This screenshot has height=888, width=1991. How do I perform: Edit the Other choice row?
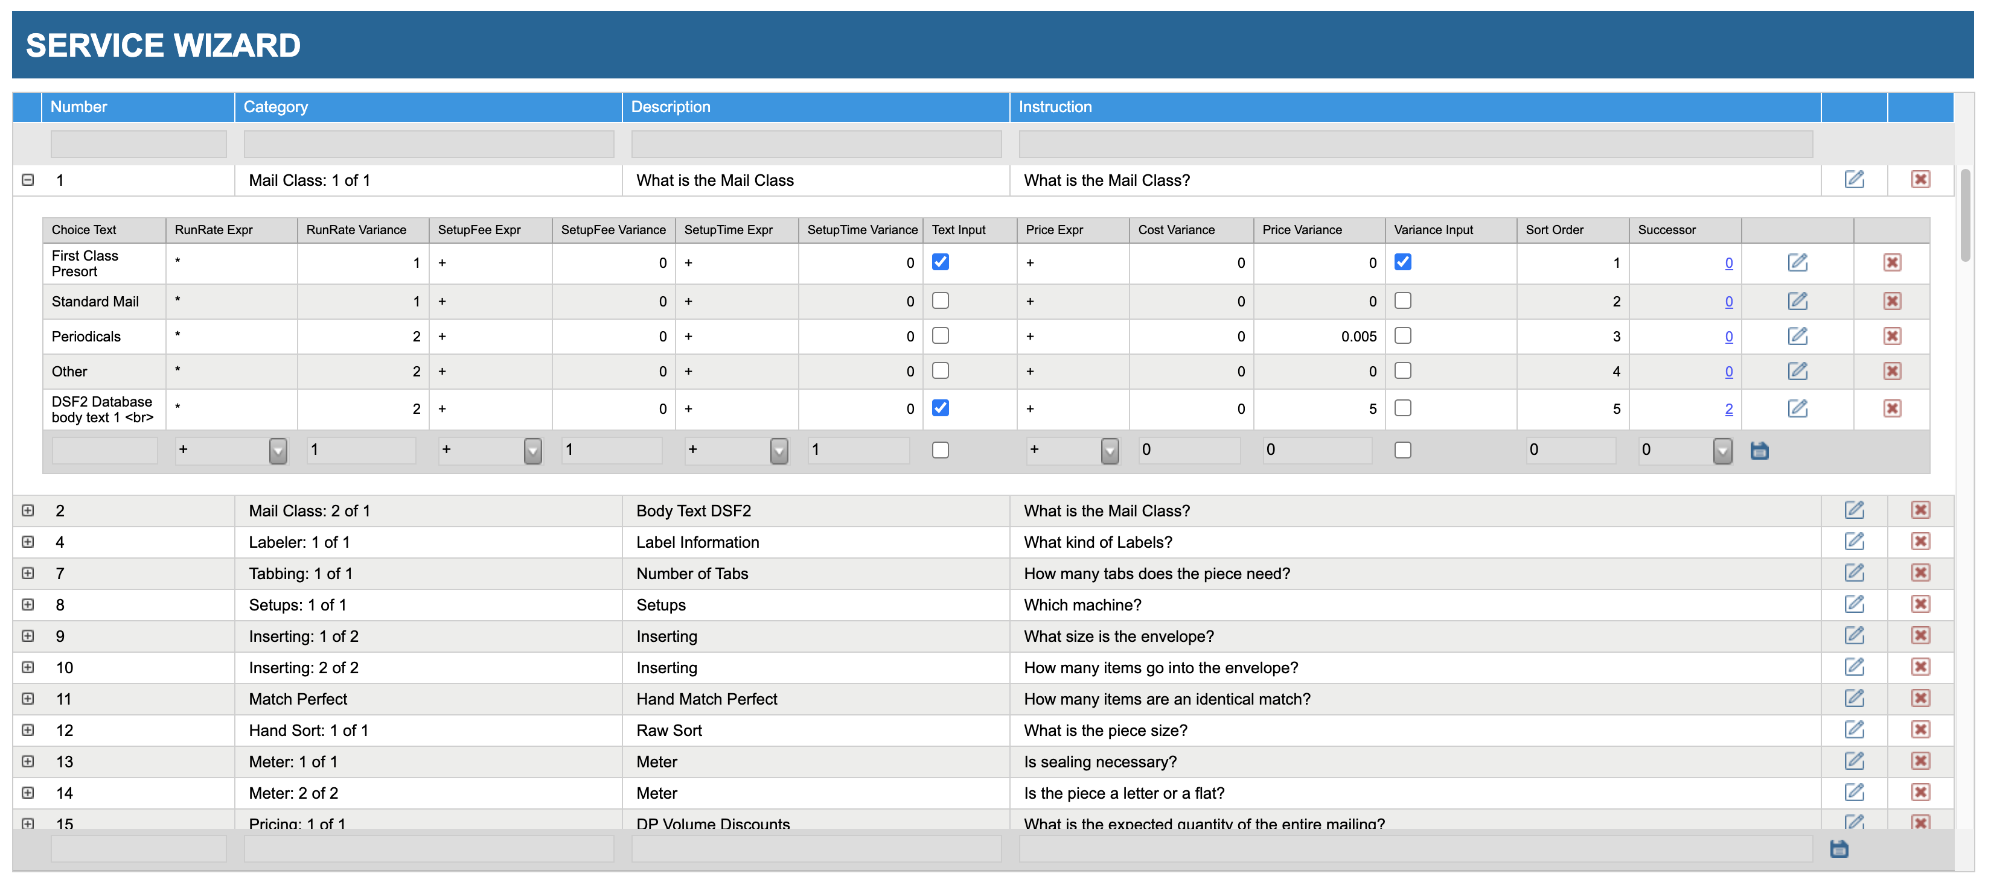click(1798, 372)
